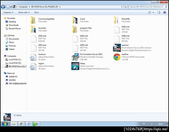Select the 1053.mst file icon

34,48
